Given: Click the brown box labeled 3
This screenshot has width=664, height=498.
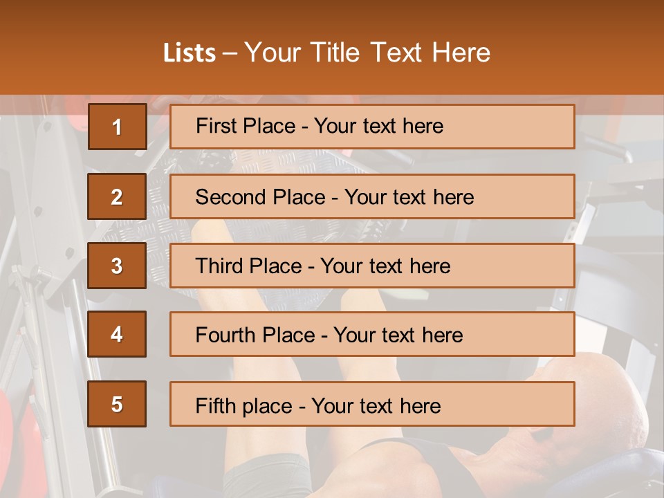Looking at the screenshot, I should click(117, 266).
